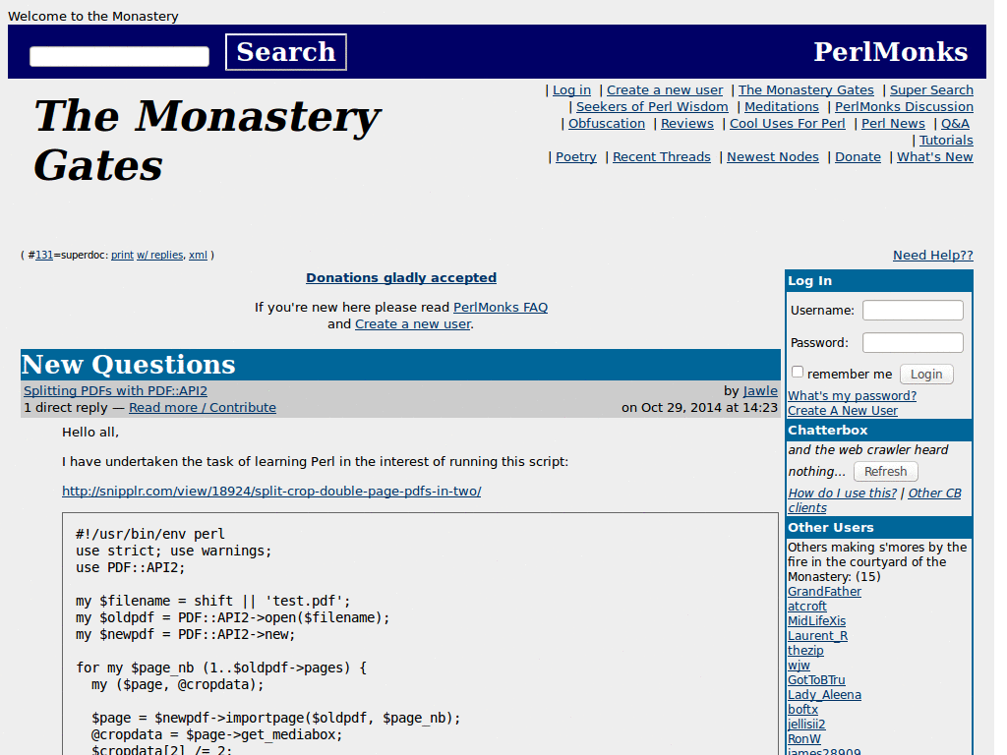Open Create A New User sidebar link
The height and width of the screenshot is (755, 1007).
click(x=842, y=410)
